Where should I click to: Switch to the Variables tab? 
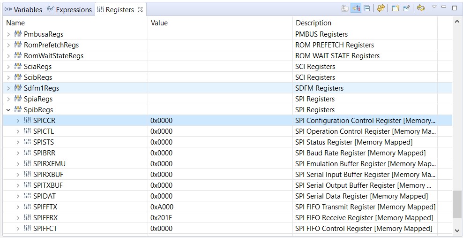[x=23, y=10]
